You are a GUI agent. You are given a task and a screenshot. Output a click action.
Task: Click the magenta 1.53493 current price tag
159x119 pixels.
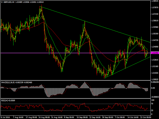(x=155, y=53)
